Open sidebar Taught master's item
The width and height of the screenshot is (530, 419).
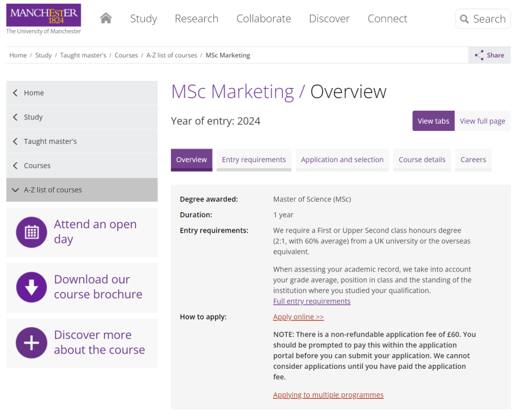pyautogui.click(x=82, y=141)
